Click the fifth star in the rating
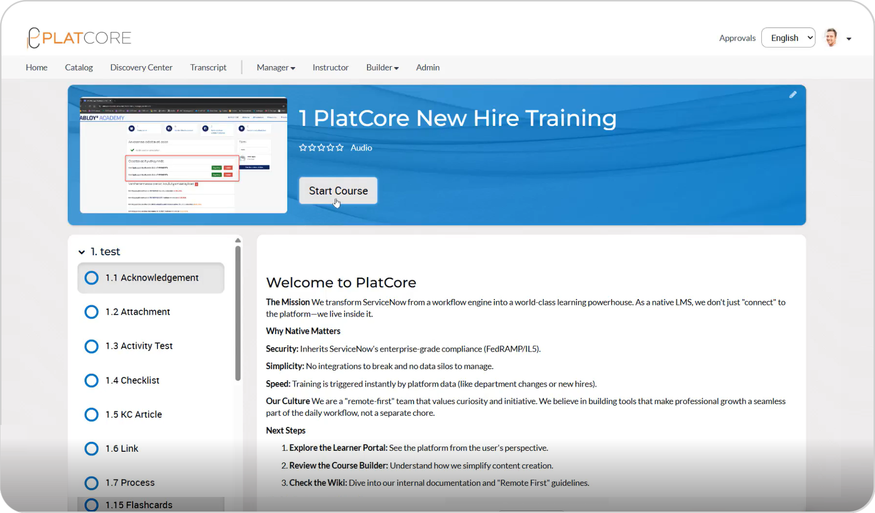 point(340,147)
